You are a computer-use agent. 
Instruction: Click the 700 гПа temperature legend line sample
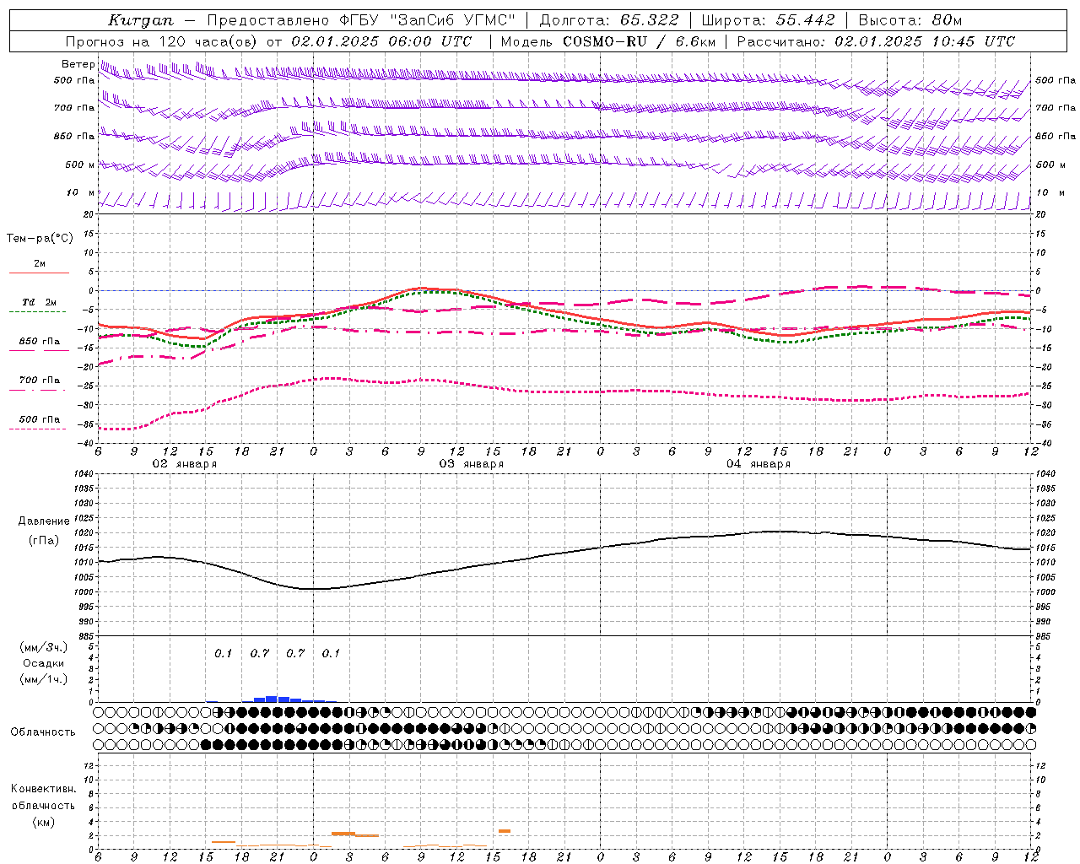[39, 389]
